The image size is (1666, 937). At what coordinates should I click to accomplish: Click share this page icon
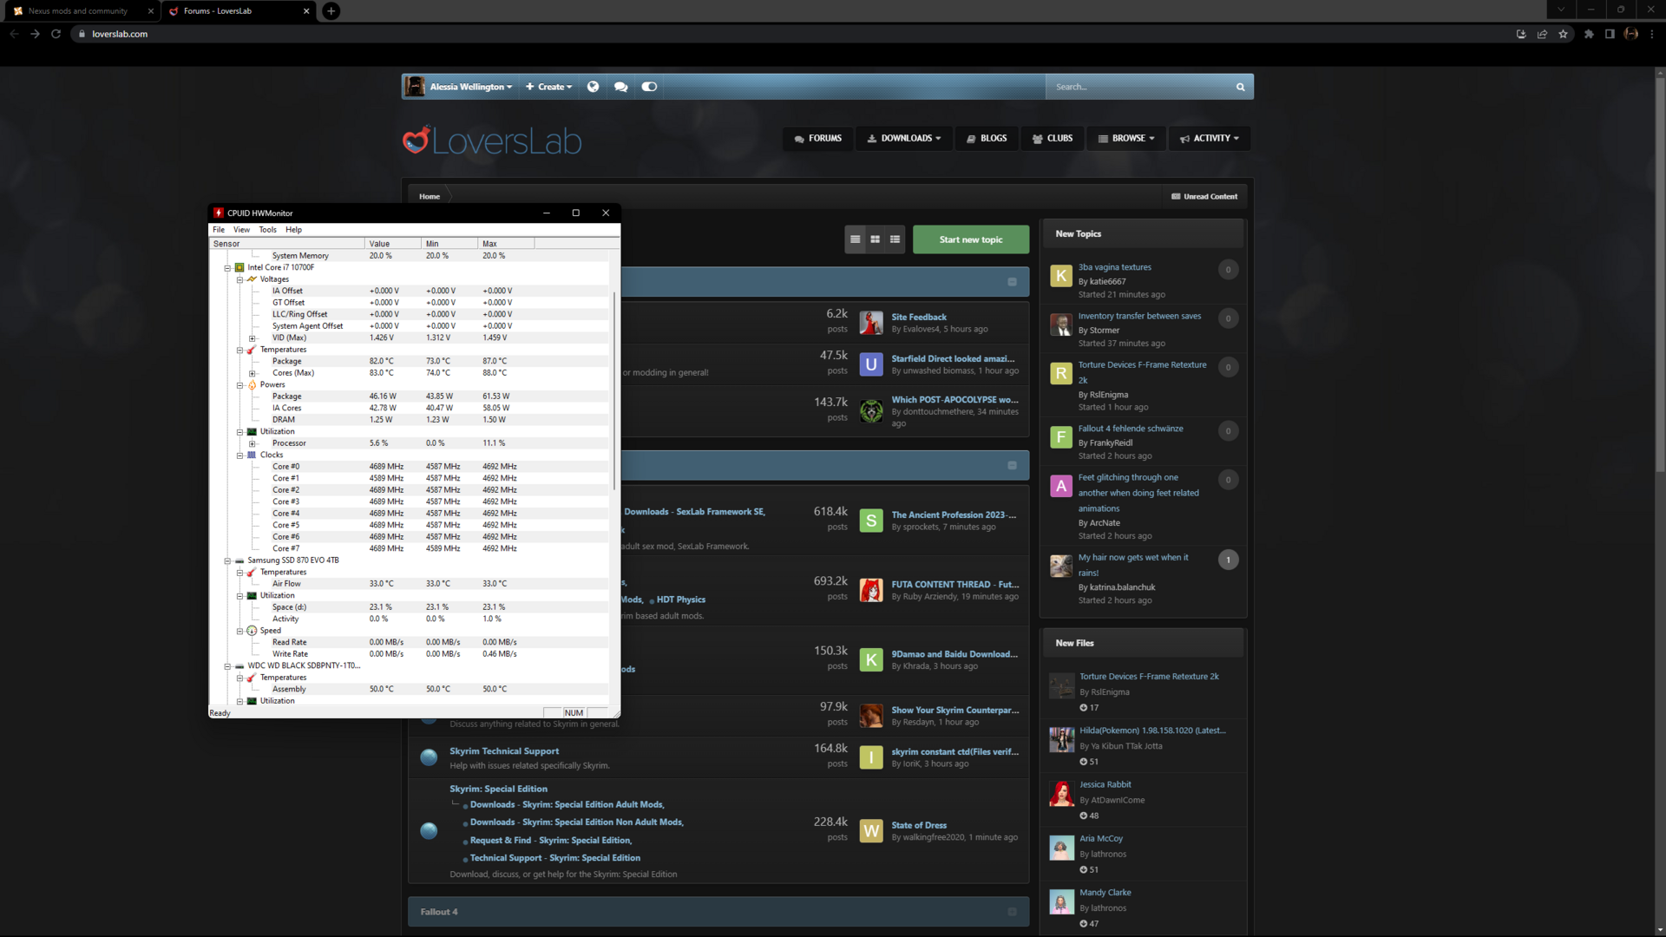pyautogui.click(x=1542, y=34)
